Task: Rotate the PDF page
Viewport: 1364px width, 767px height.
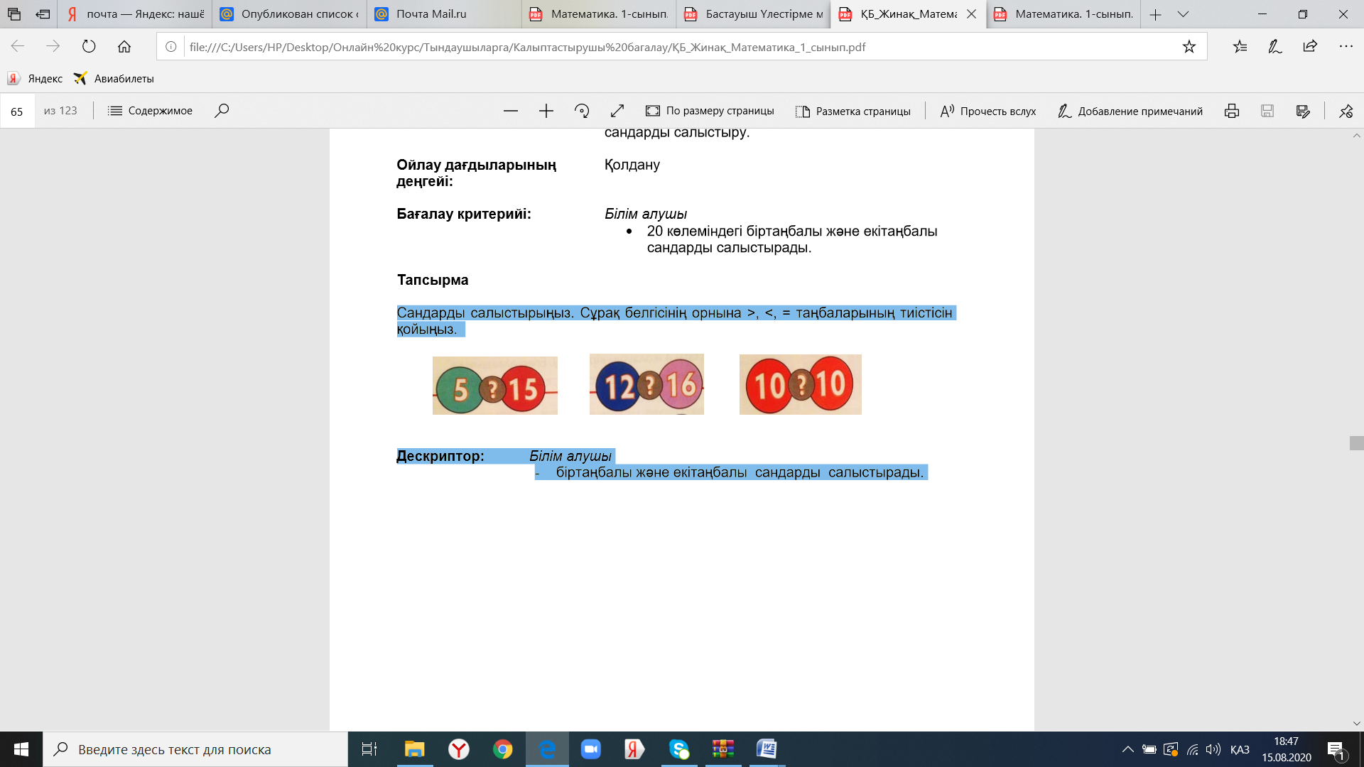Action: pyautogui.click(x=582, y=111)
